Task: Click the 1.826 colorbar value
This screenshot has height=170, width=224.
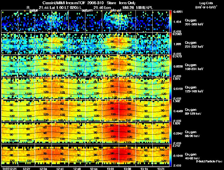Action: coord(176,123)
